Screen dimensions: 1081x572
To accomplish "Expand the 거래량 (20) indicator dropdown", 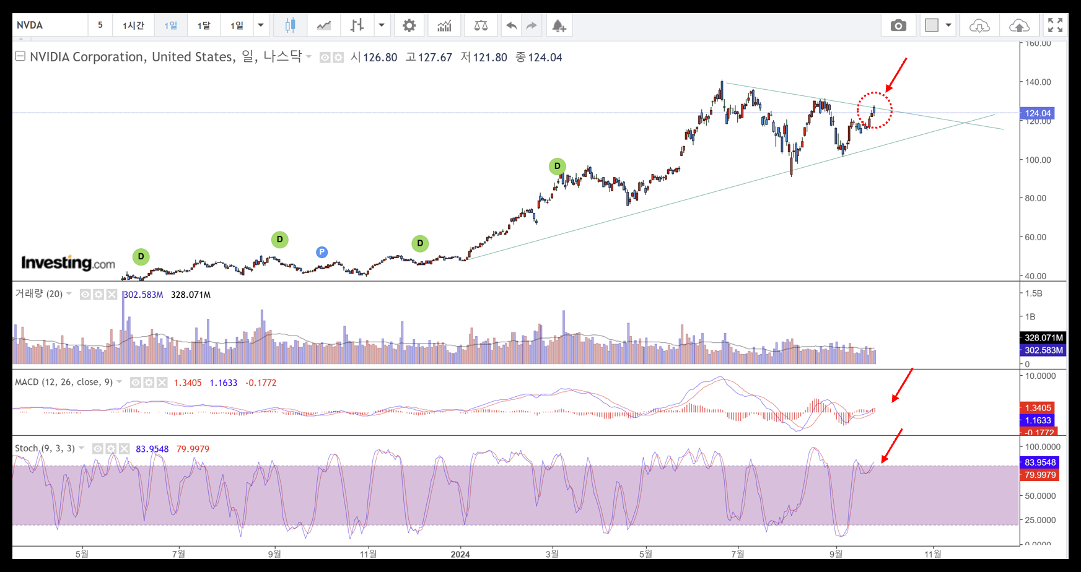I will point(69,293).
